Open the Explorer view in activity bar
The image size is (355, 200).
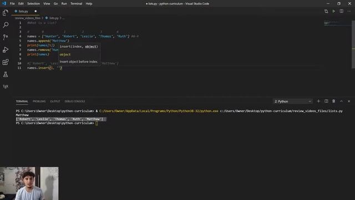point(6,13)
